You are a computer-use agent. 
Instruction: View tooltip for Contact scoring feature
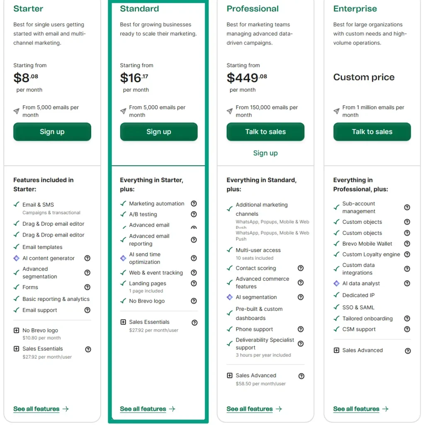click(x=300, y=268)
